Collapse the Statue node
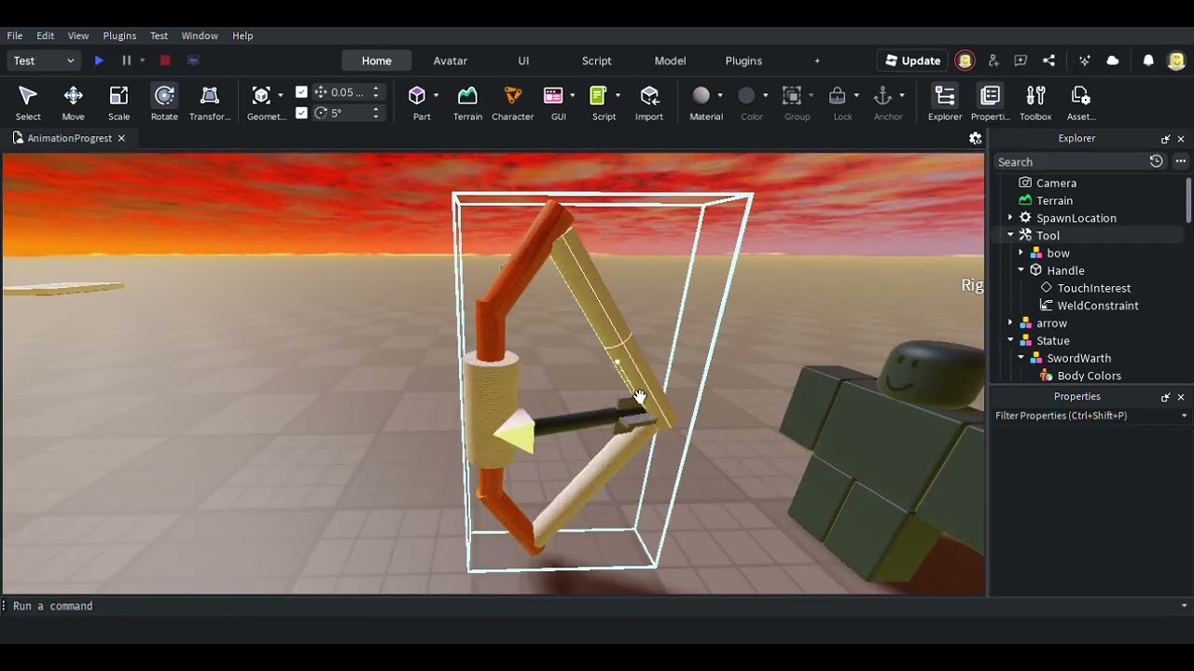The width and height of the screenshot is (1194, 671). click(x=1010, y=341)
